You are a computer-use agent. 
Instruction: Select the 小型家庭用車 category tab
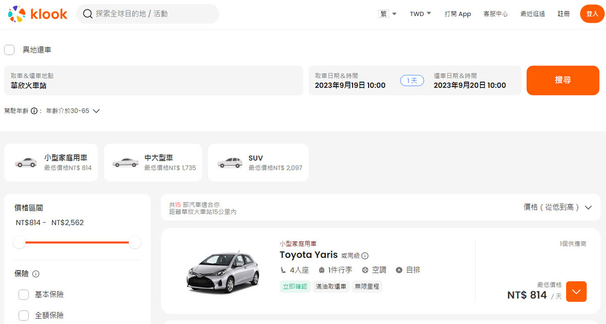click(x=52, y=163)
